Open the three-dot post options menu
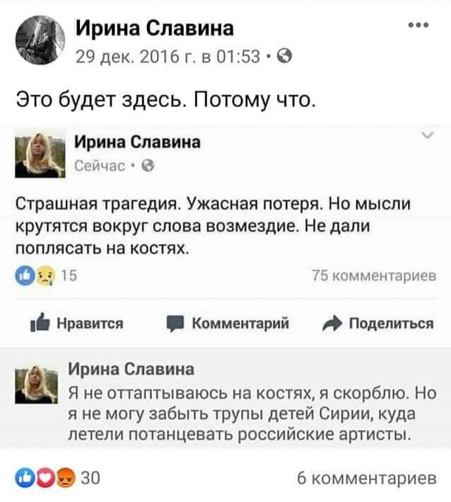The height and width of the screenshot is (502, 451). tap(418, 25)
